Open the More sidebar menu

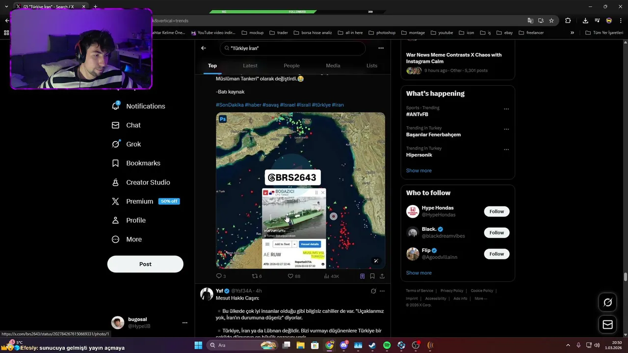point(127,239)
